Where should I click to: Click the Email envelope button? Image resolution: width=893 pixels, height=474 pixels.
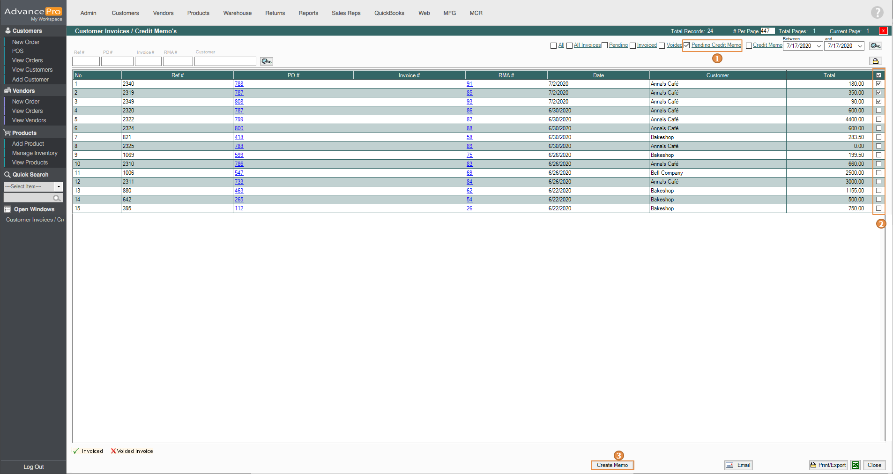point(738,465)
